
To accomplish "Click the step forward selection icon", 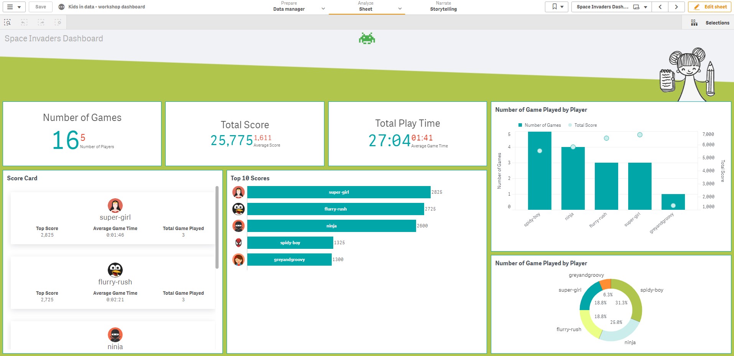I will click(x=41, y=23).
